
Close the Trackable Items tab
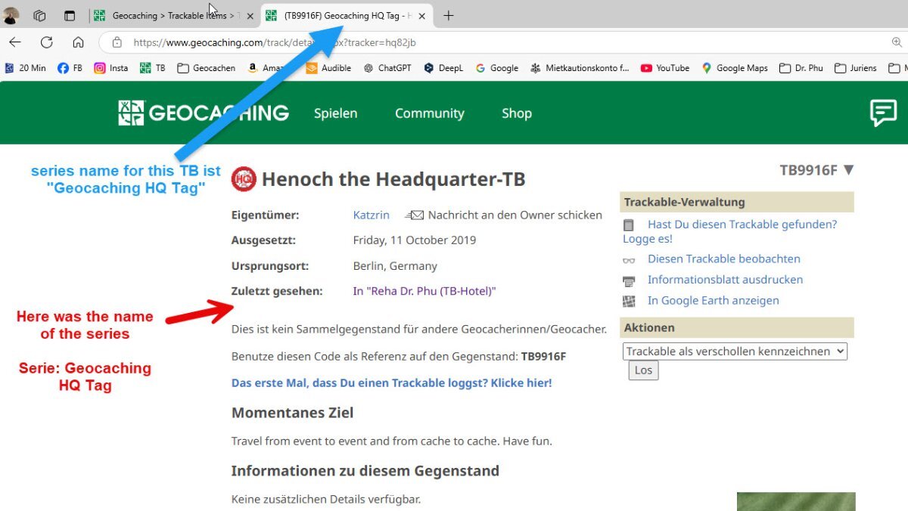click(x=250, y=16)
